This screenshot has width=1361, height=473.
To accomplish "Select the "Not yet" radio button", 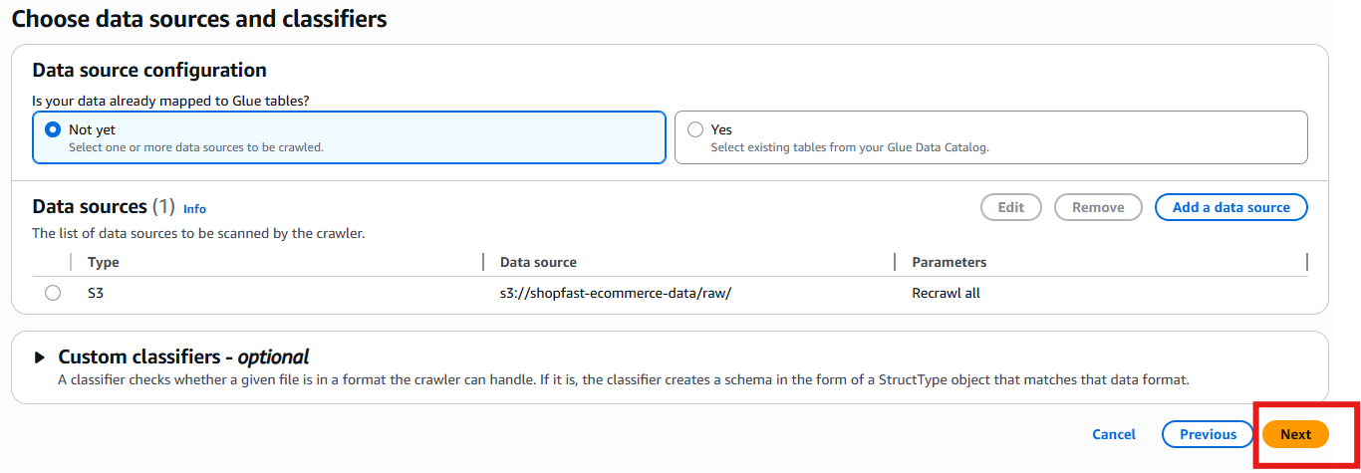I will [54, 129].
